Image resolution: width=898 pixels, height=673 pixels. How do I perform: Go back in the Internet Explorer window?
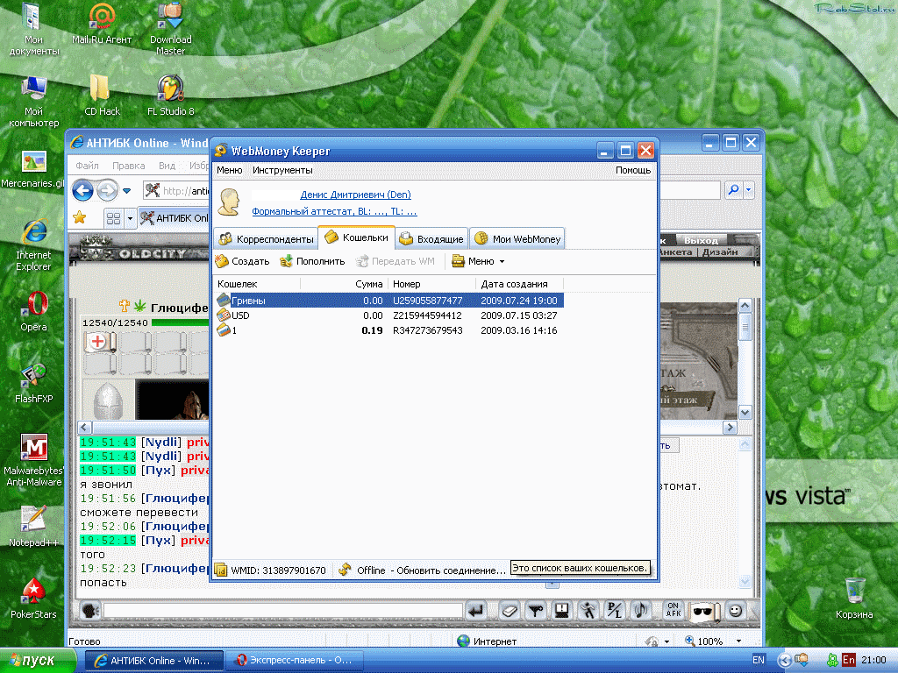(82, 190)
